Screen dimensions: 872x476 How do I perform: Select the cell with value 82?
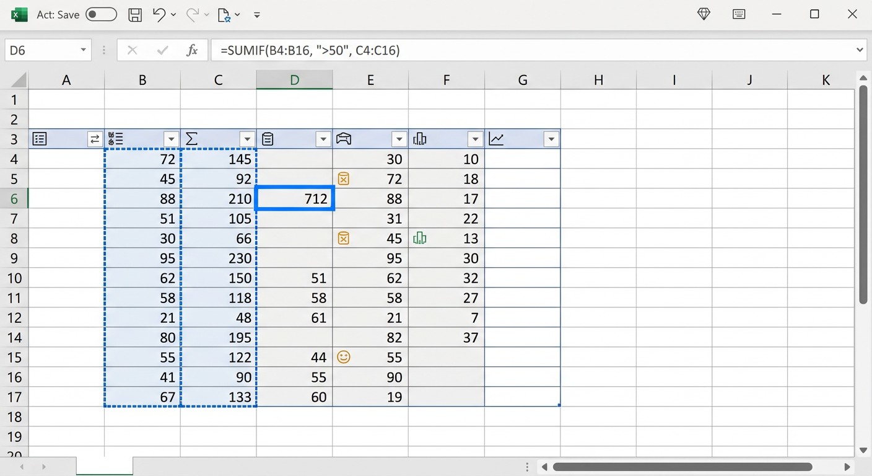click(x=370, y=337)
